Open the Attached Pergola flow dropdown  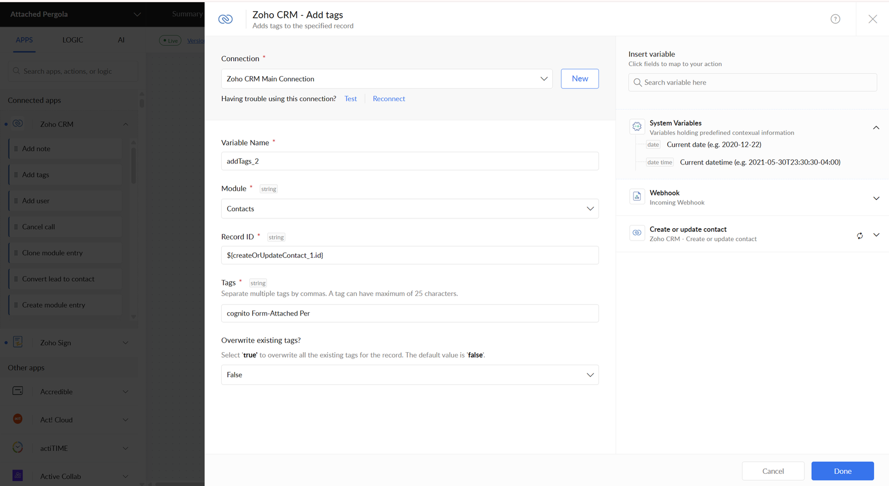(137, 14)
